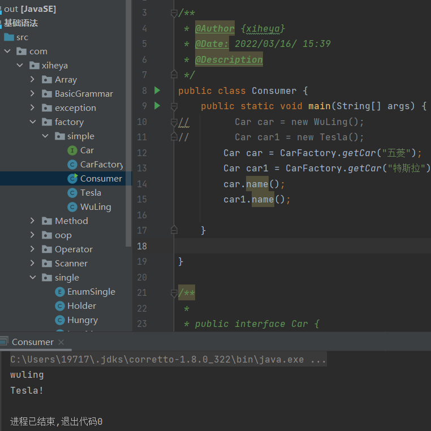
Task: Open CarFactory in the project tree
Action: pos(101,165)
